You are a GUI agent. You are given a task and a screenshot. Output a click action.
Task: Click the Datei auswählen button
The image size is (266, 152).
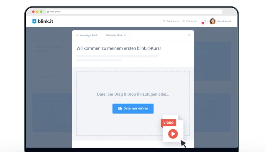[x=133, y=108]
